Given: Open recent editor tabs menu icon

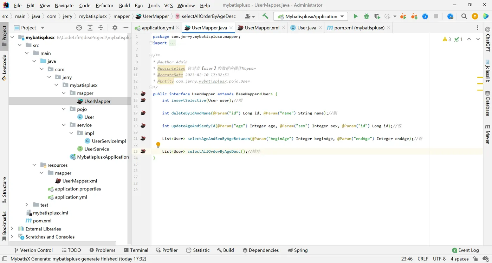Looking at the screenshot, I should [x=477, y=28].
